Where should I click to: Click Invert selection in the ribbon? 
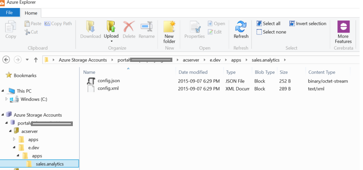tap(308, 24)
